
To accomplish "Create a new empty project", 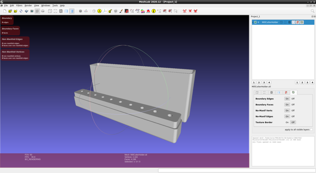I will pos(5,11).
